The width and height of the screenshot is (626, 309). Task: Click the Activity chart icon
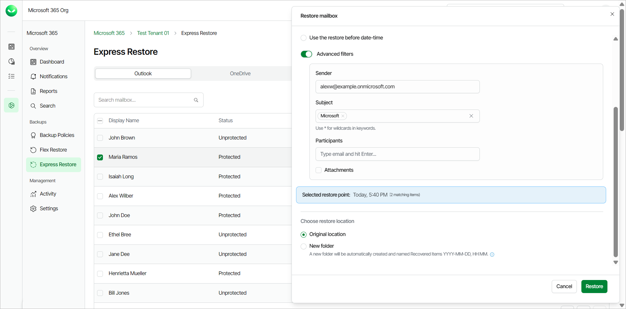pyautogui.click(x=33, y=194)
